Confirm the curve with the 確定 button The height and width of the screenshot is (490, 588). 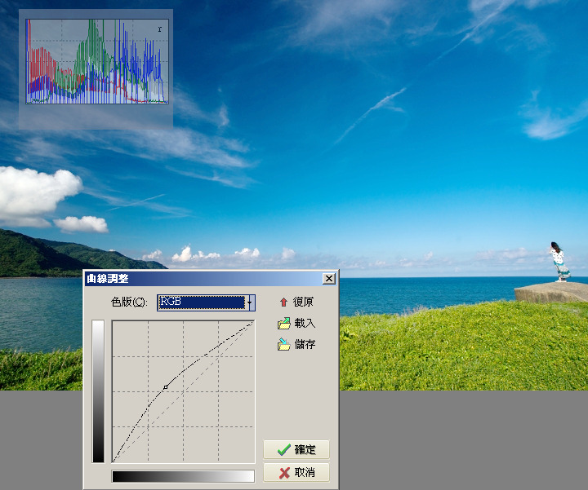[x=296, y=450]
